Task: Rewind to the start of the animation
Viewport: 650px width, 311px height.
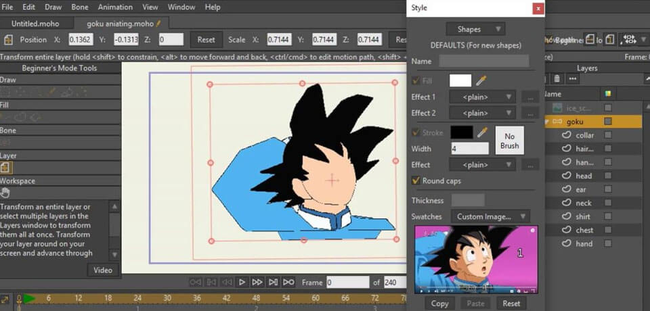Action: tap(195, 283)
